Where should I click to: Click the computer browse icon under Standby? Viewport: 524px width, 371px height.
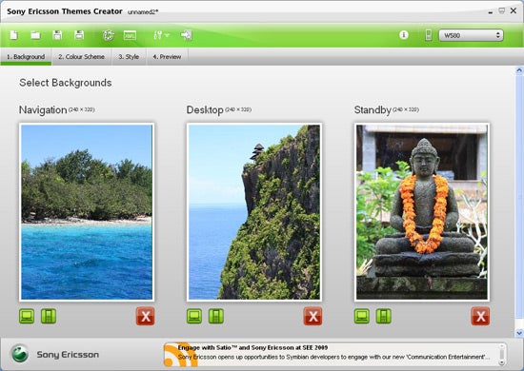[x=362, y=316]
